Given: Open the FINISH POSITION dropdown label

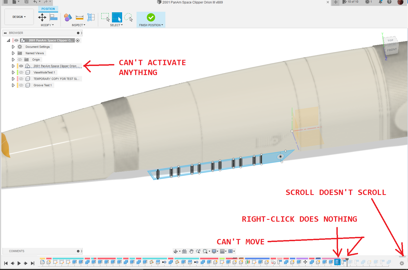Looking at the screenshot, I should (x=151, y=25).
